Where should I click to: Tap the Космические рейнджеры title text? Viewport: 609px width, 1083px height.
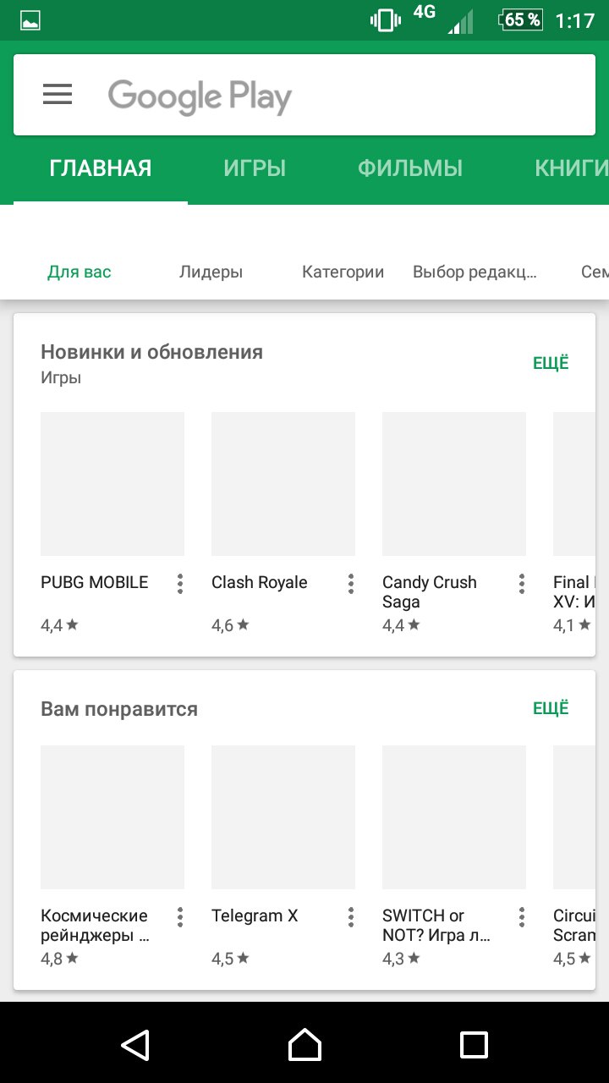point(96,926)
